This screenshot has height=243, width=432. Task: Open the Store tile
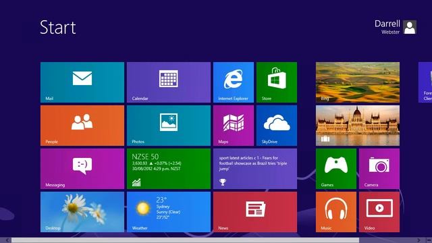[x=277, y=82]
